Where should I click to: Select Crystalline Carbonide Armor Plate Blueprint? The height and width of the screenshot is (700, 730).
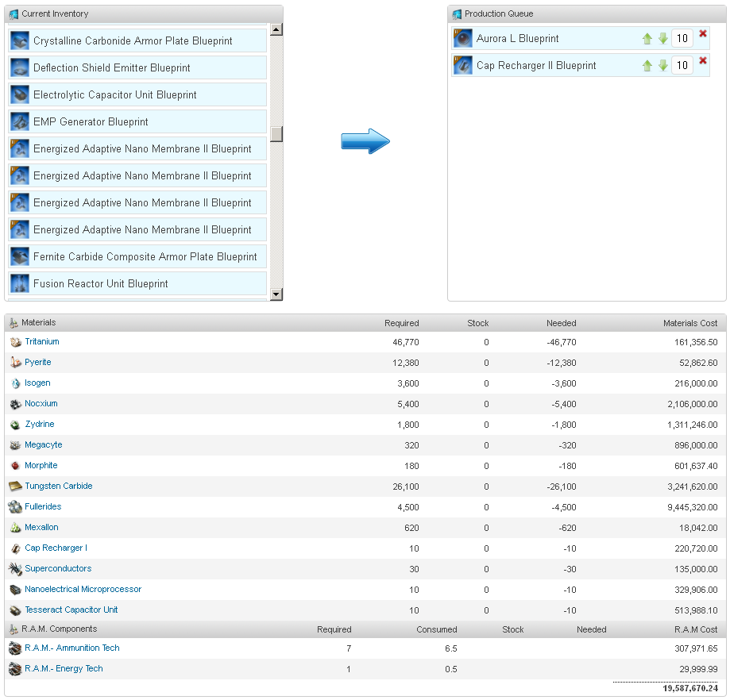[x=133, y=40]
